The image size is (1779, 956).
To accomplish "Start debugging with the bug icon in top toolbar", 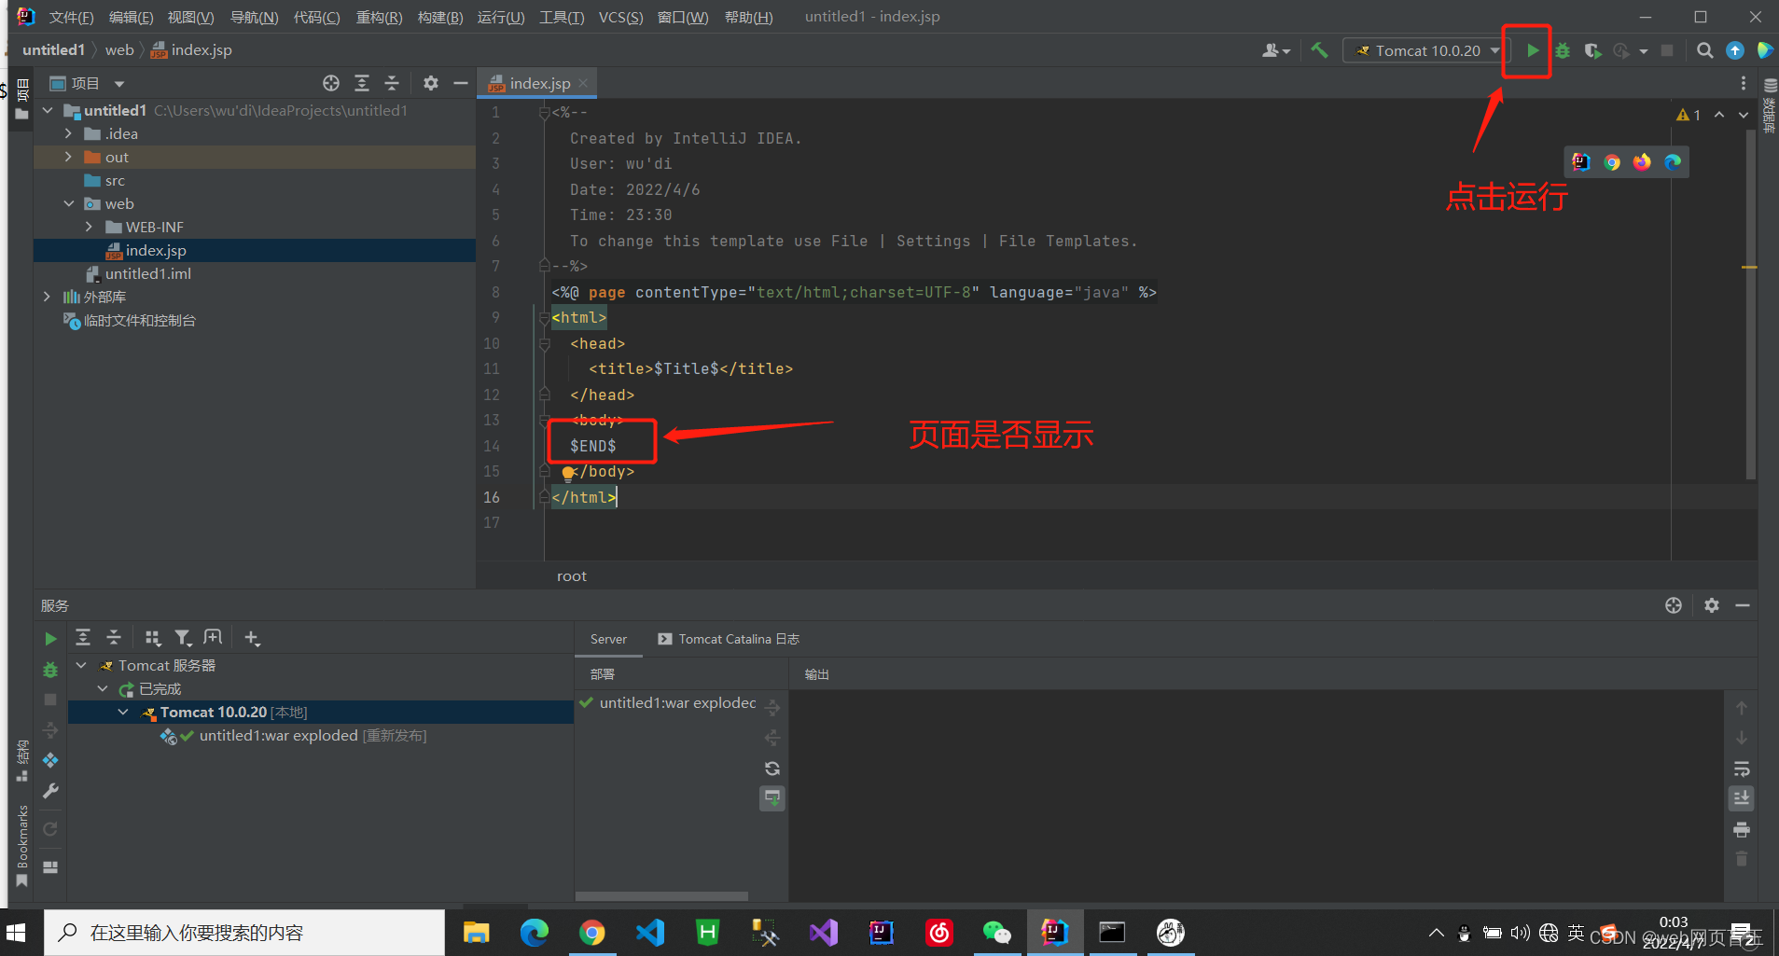I will pos(1563,50).
